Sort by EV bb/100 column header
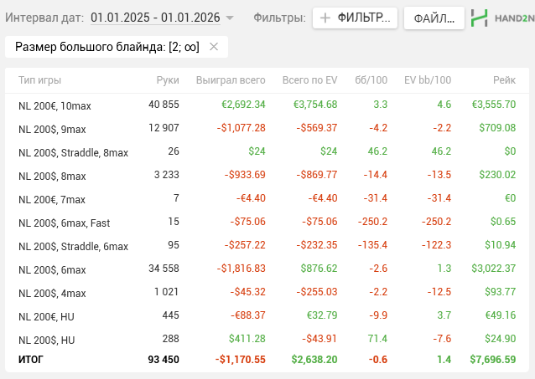The image size is (535, 379). pyautogui.click(x=428, y=80)
